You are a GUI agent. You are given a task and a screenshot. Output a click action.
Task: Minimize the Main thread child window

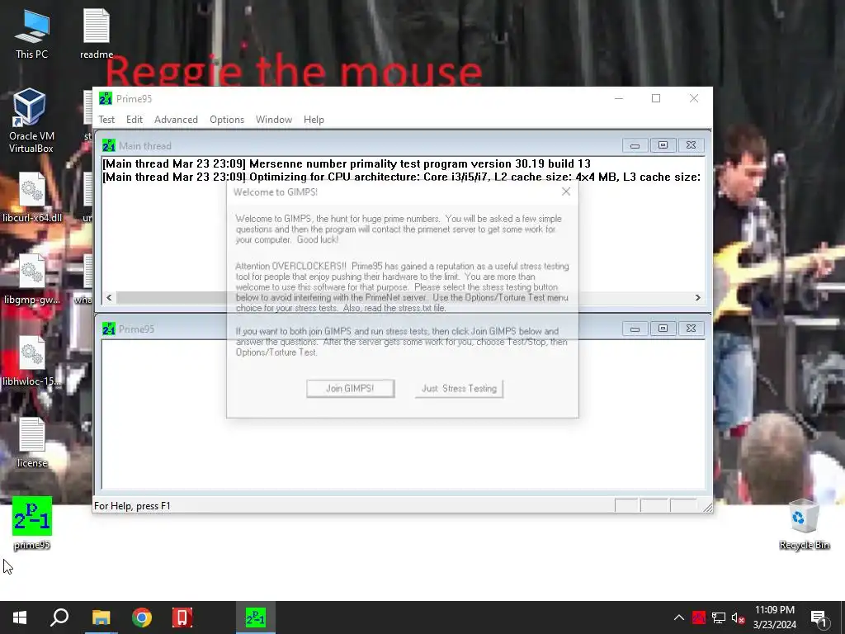[x=635, y=145]
